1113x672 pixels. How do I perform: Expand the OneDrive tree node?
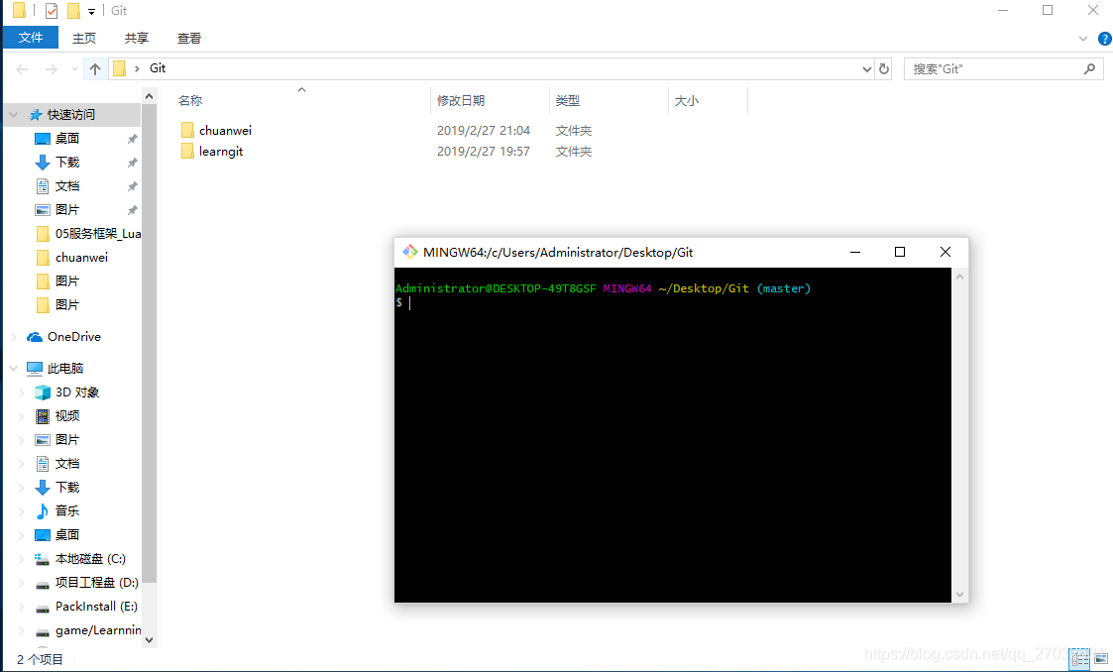pyautogui.click(x=14, y=337)
